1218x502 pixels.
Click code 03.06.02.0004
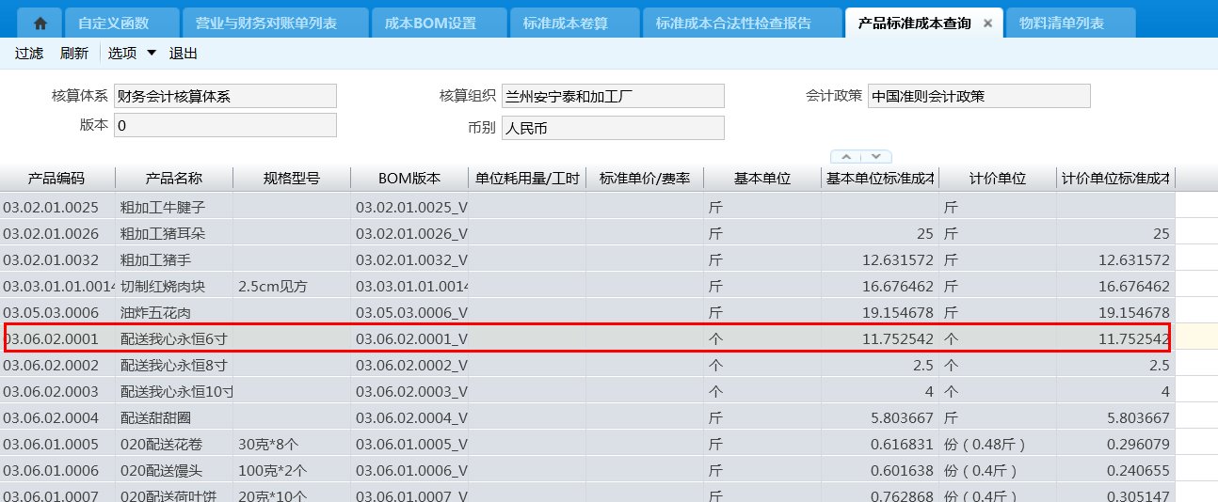(x=51, y=417)
